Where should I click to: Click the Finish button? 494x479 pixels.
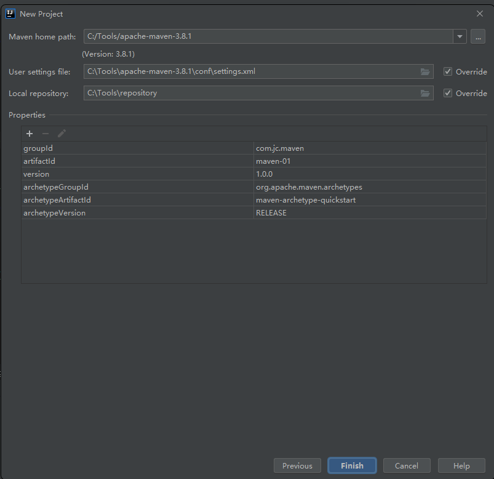coord(352,465)
